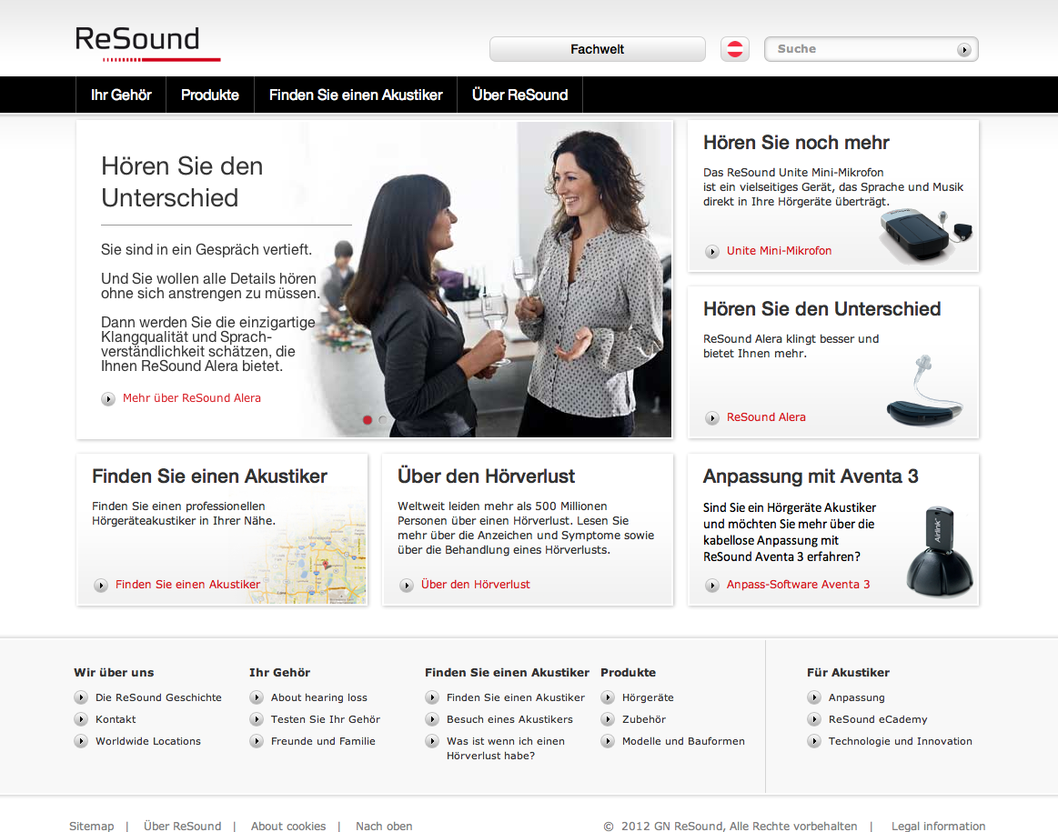Open Was ist wenn ich einen Hörverlust habe
Image resolution: width=1058 pixels, height=832 pixels.
(506, 748)
